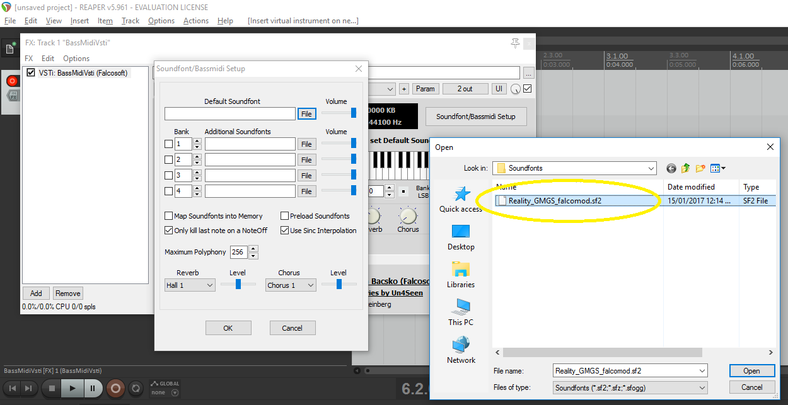Stop playback in REAPER transport
This screenshot has width=788, height=405.
pos(52,388)
